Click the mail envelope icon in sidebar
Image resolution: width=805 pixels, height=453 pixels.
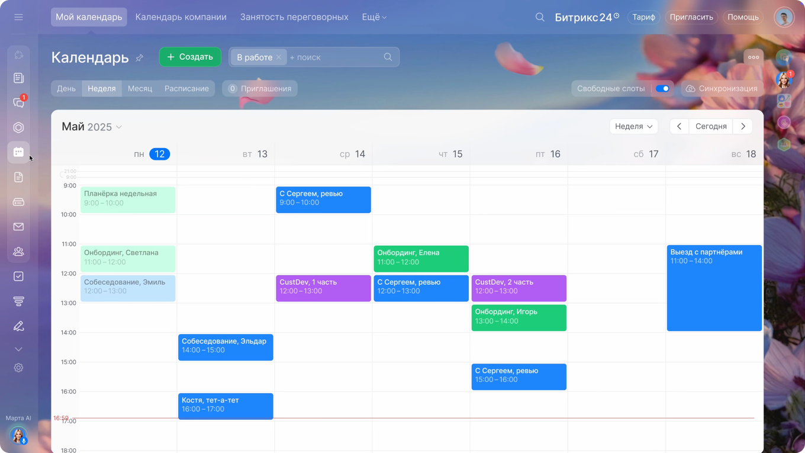pos(18,227)
